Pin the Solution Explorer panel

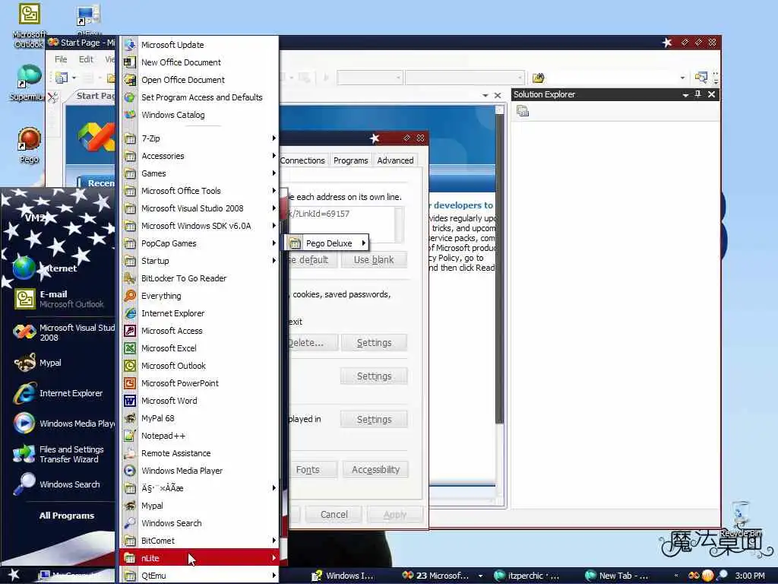(x=698, y=94)
